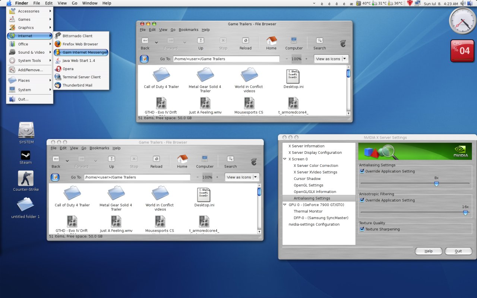
Task: Open Back history arrow in bottom File Browser
Action: coord(67,161)
